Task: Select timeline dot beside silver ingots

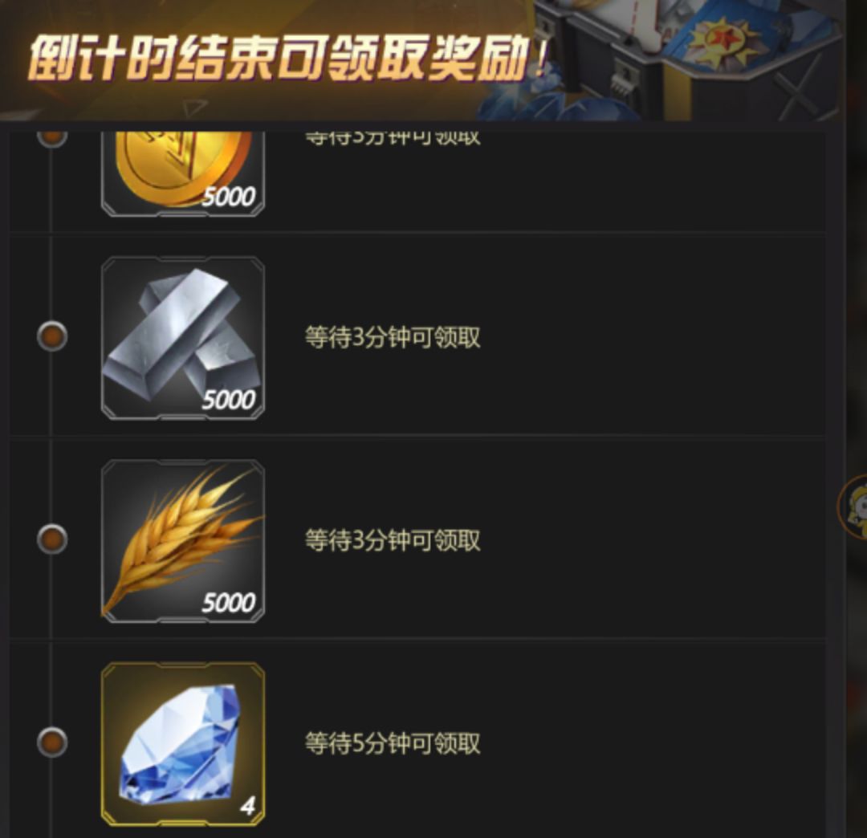Action: point(52,336)
